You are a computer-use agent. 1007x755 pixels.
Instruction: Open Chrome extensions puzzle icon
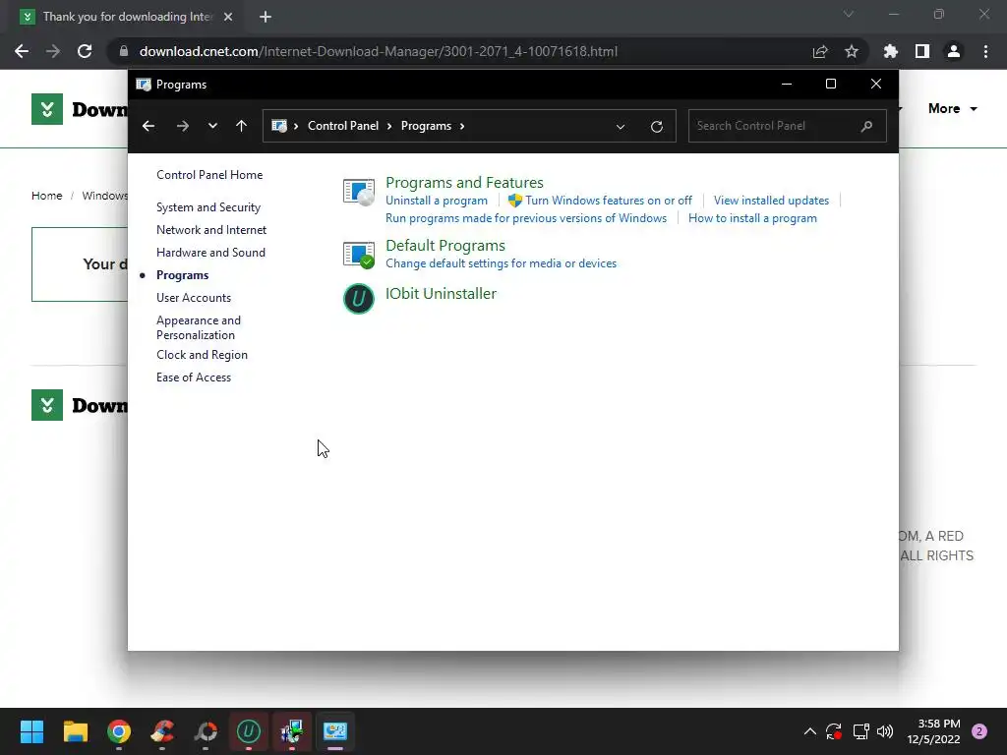click(x=891, y=51)
